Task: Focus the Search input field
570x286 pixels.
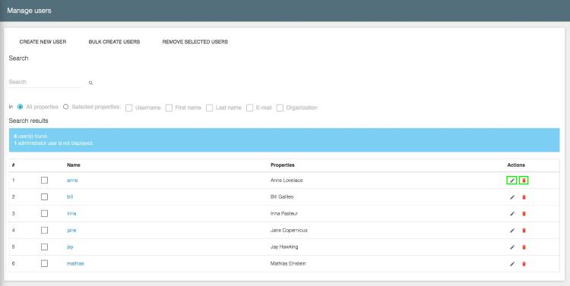Action: pos(46,82)
